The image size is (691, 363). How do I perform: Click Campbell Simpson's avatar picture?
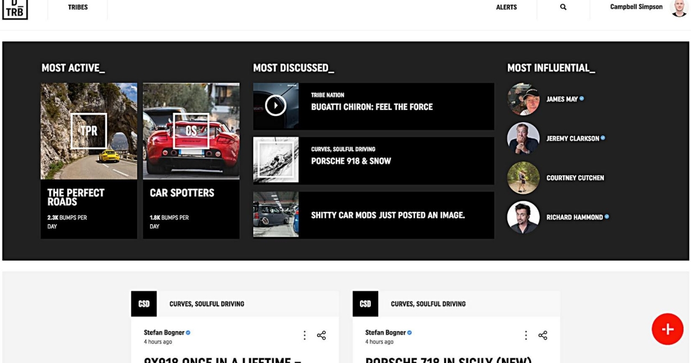click(679, 7)
